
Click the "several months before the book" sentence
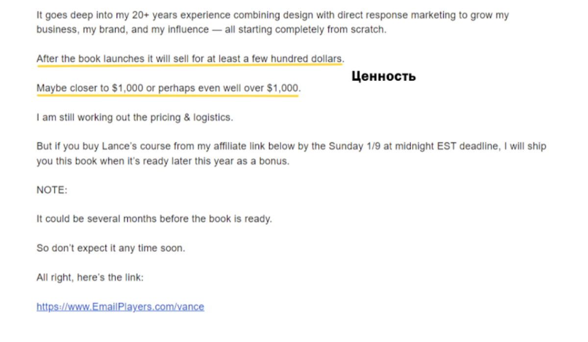(x=154, y=219)
